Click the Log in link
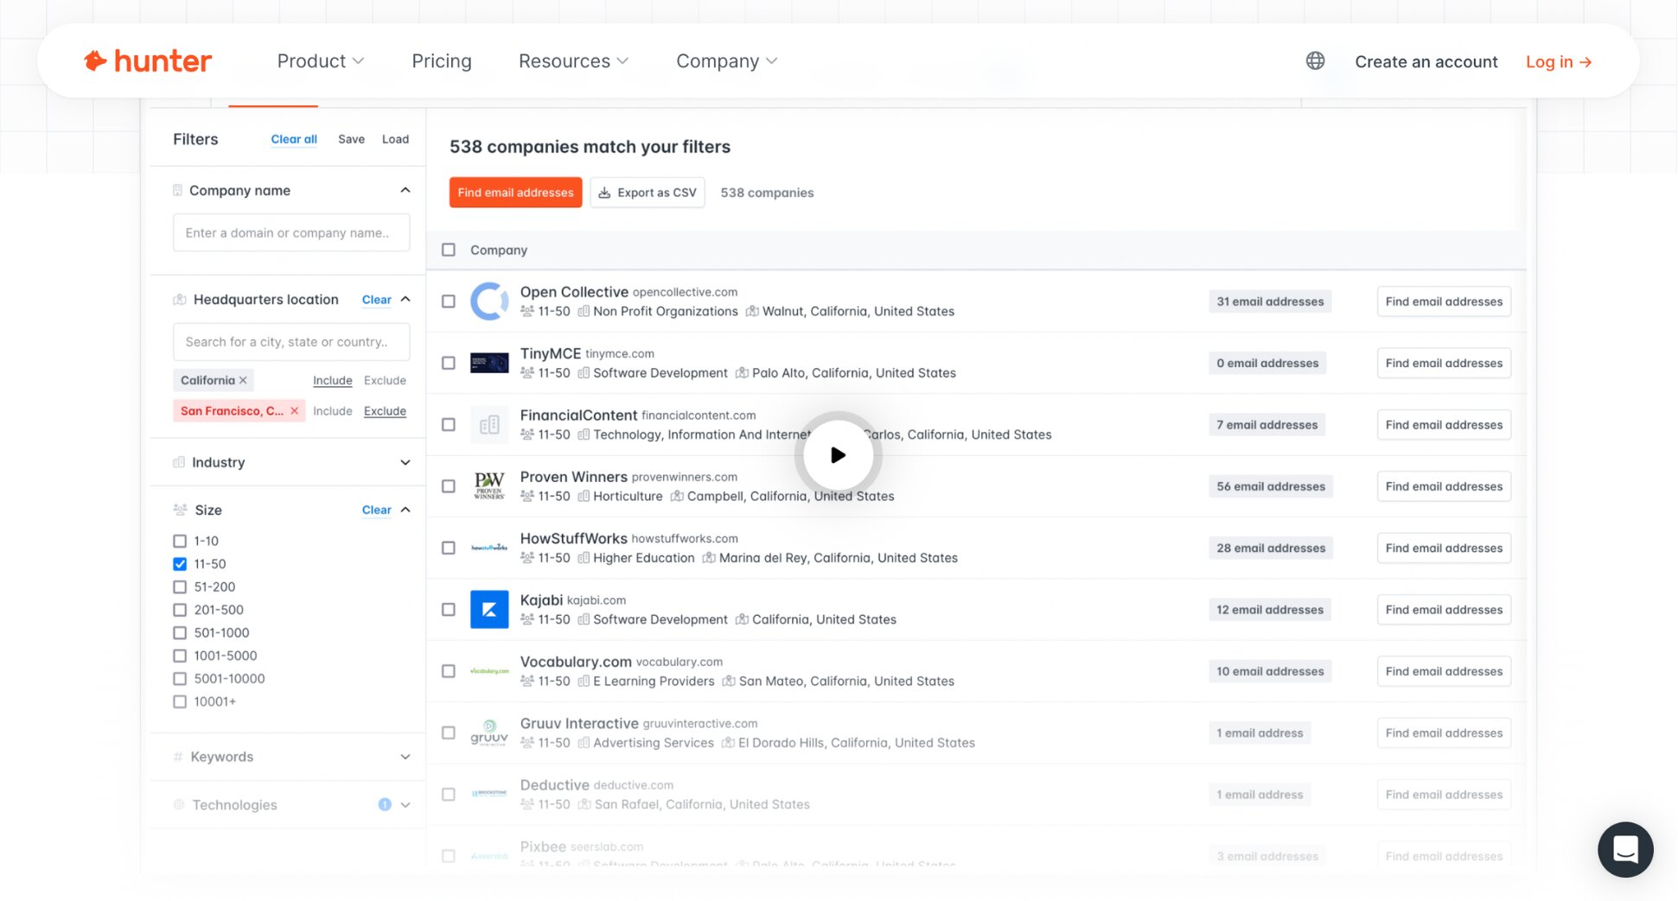Screen dimensions: 1678x901 [1559, 61]
